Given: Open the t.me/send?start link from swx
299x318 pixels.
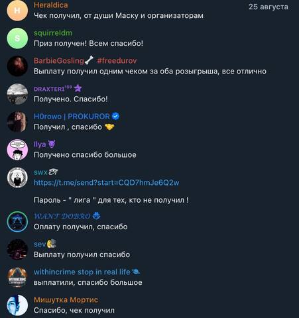Looking at the screenshot, I should (x=106, y=183).
